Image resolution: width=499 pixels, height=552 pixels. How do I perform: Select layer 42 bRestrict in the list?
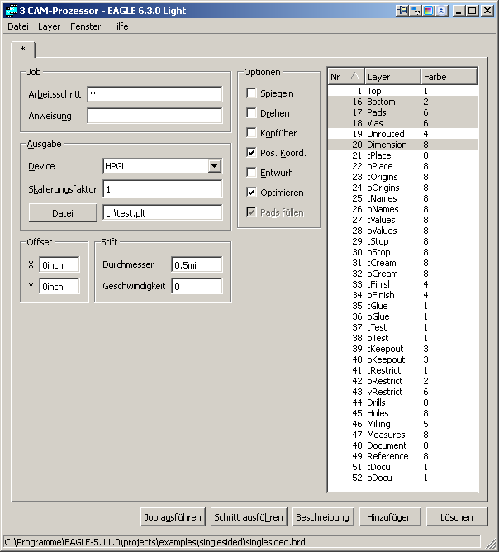pyautogui.click(x=402, y=381)
